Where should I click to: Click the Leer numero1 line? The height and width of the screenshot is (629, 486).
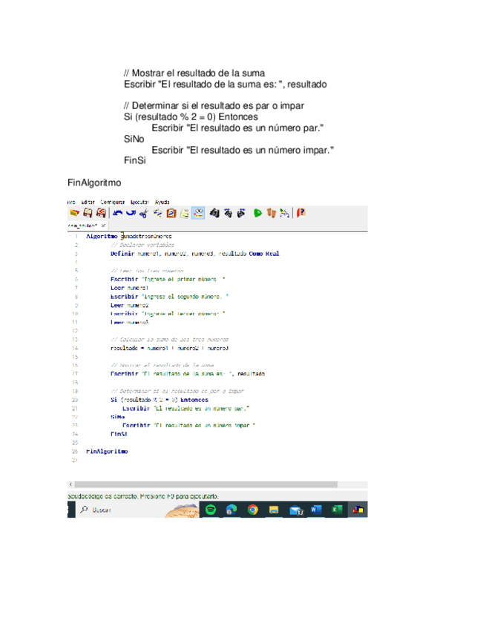click(129, 288)
